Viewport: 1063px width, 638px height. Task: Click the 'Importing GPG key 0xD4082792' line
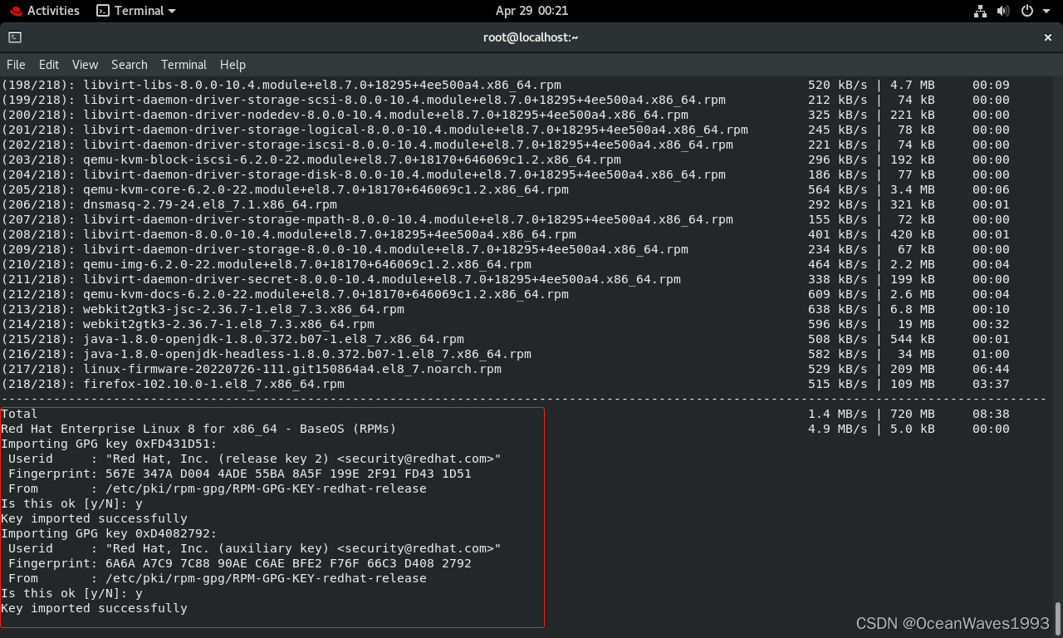coord(109,533)
